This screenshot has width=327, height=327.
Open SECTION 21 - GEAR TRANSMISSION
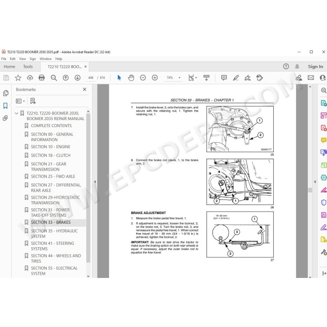49,167
